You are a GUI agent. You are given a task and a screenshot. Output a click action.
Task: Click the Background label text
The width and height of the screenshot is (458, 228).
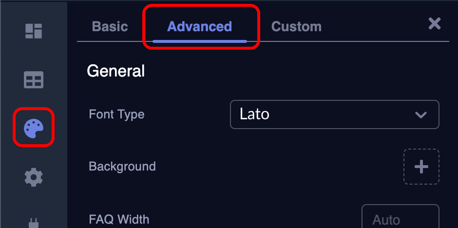(122, 167)
